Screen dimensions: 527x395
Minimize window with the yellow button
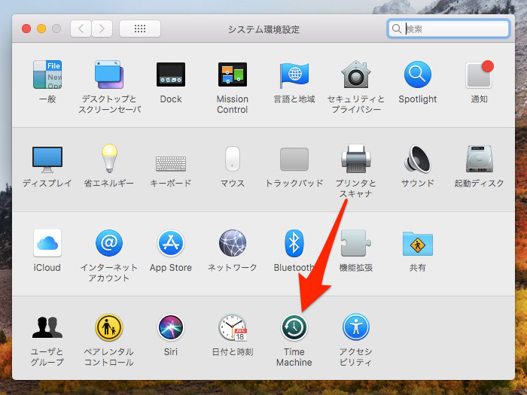(41, 29)
